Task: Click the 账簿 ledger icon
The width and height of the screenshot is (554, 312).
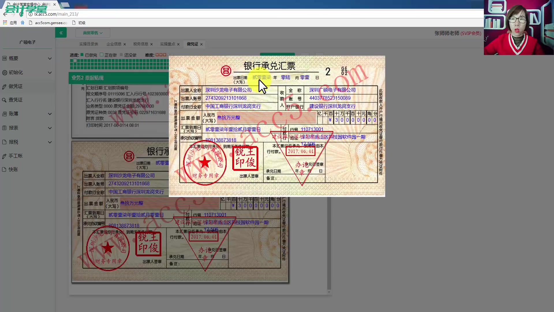Action: [4, 114]
